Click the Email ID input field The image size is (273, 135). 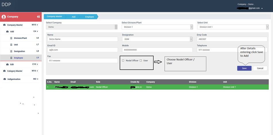pyautogui.click(x=82, y=50)
